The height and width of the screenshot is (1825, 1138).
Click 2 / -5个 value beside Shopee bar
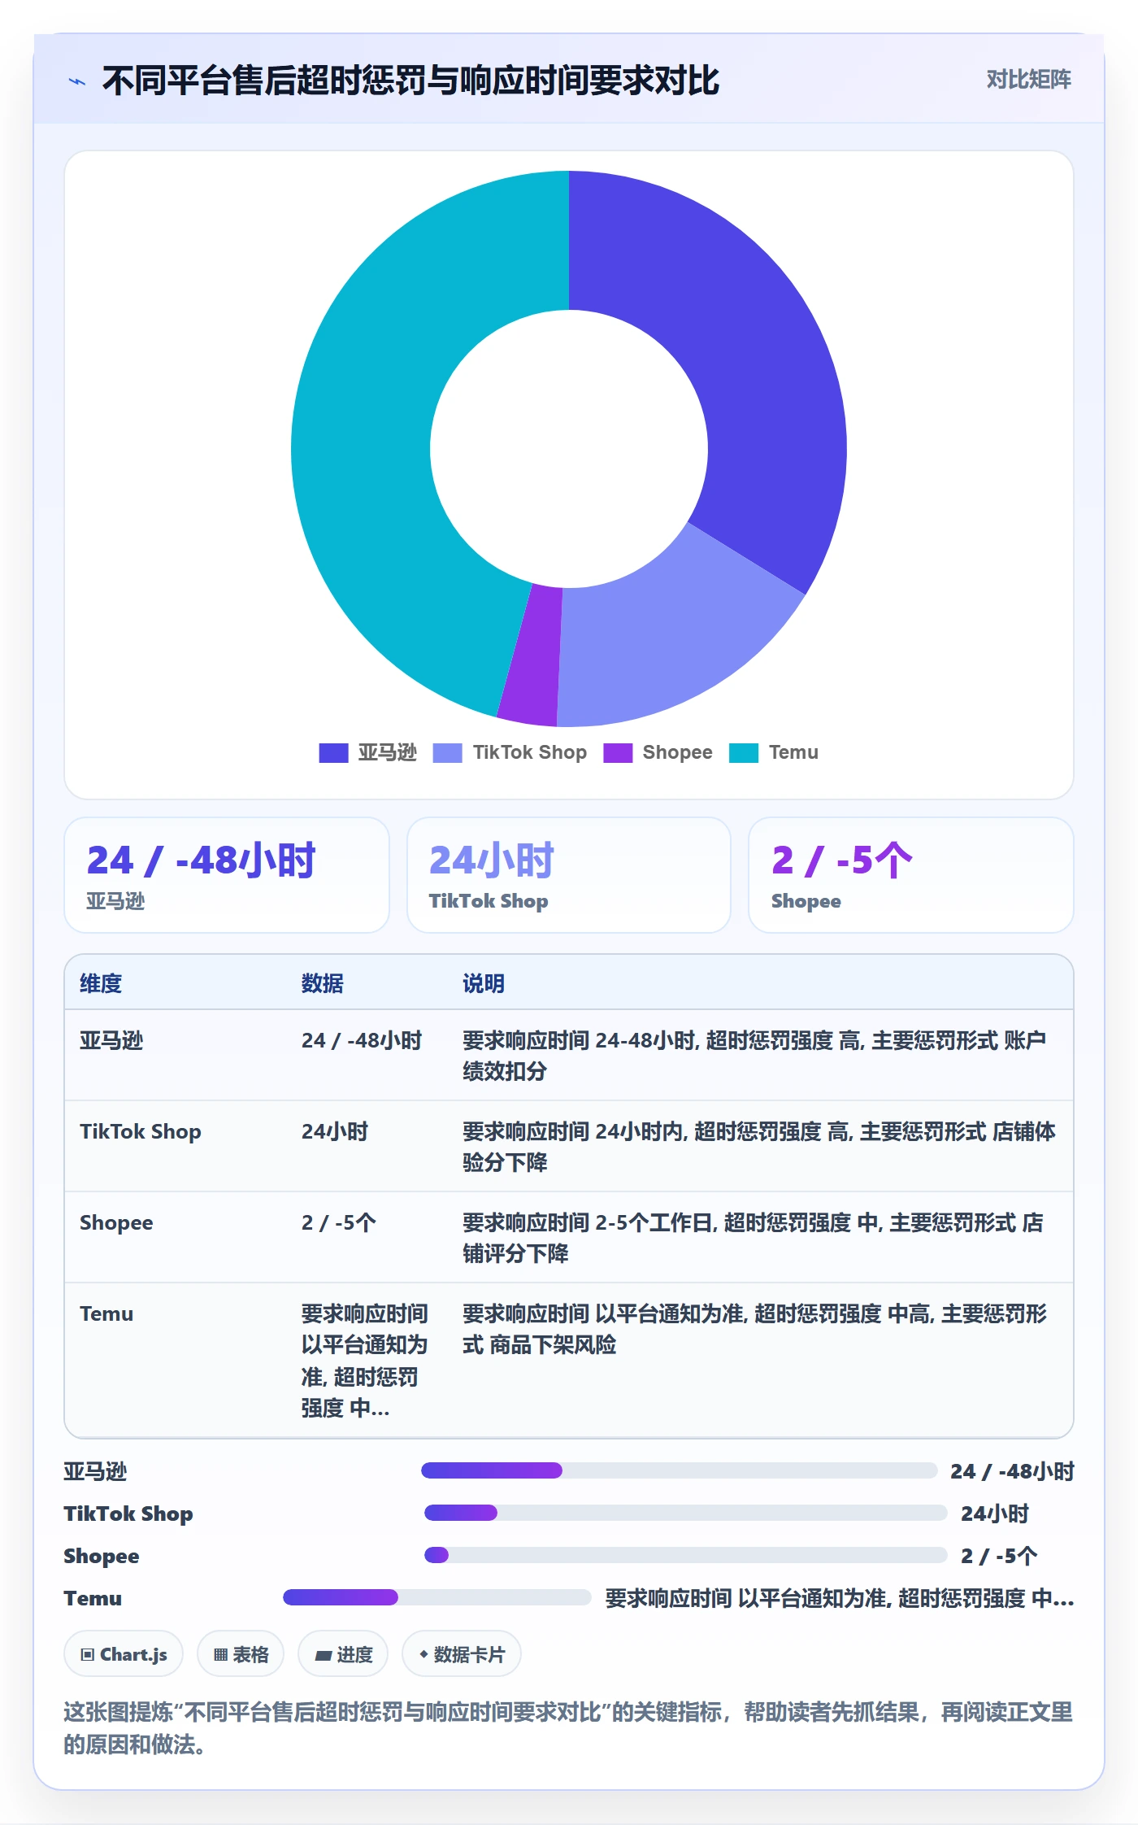999,1556
